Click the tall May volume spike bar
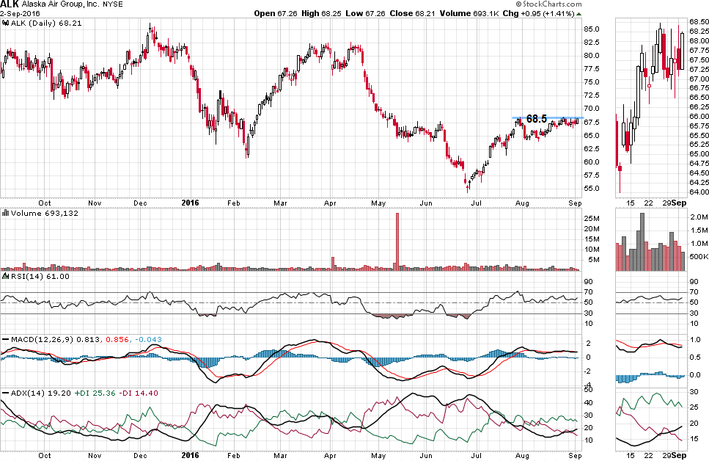The height and width of the screenshot is (461, 709). 397,242
